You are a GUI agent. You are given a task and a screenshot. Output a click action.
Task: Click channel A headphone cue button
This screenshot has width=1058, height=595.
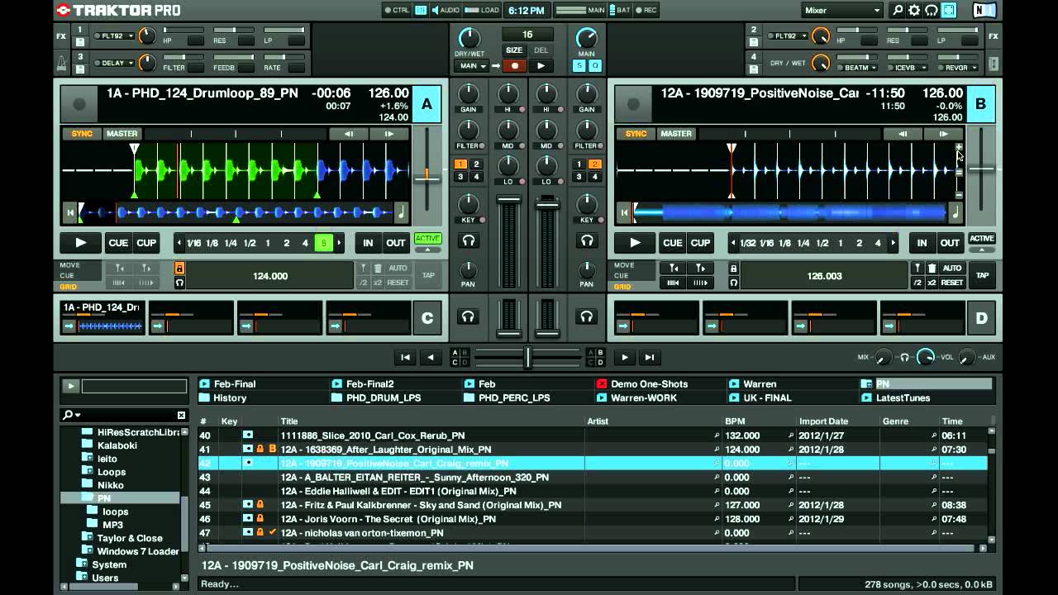(469, 241)
